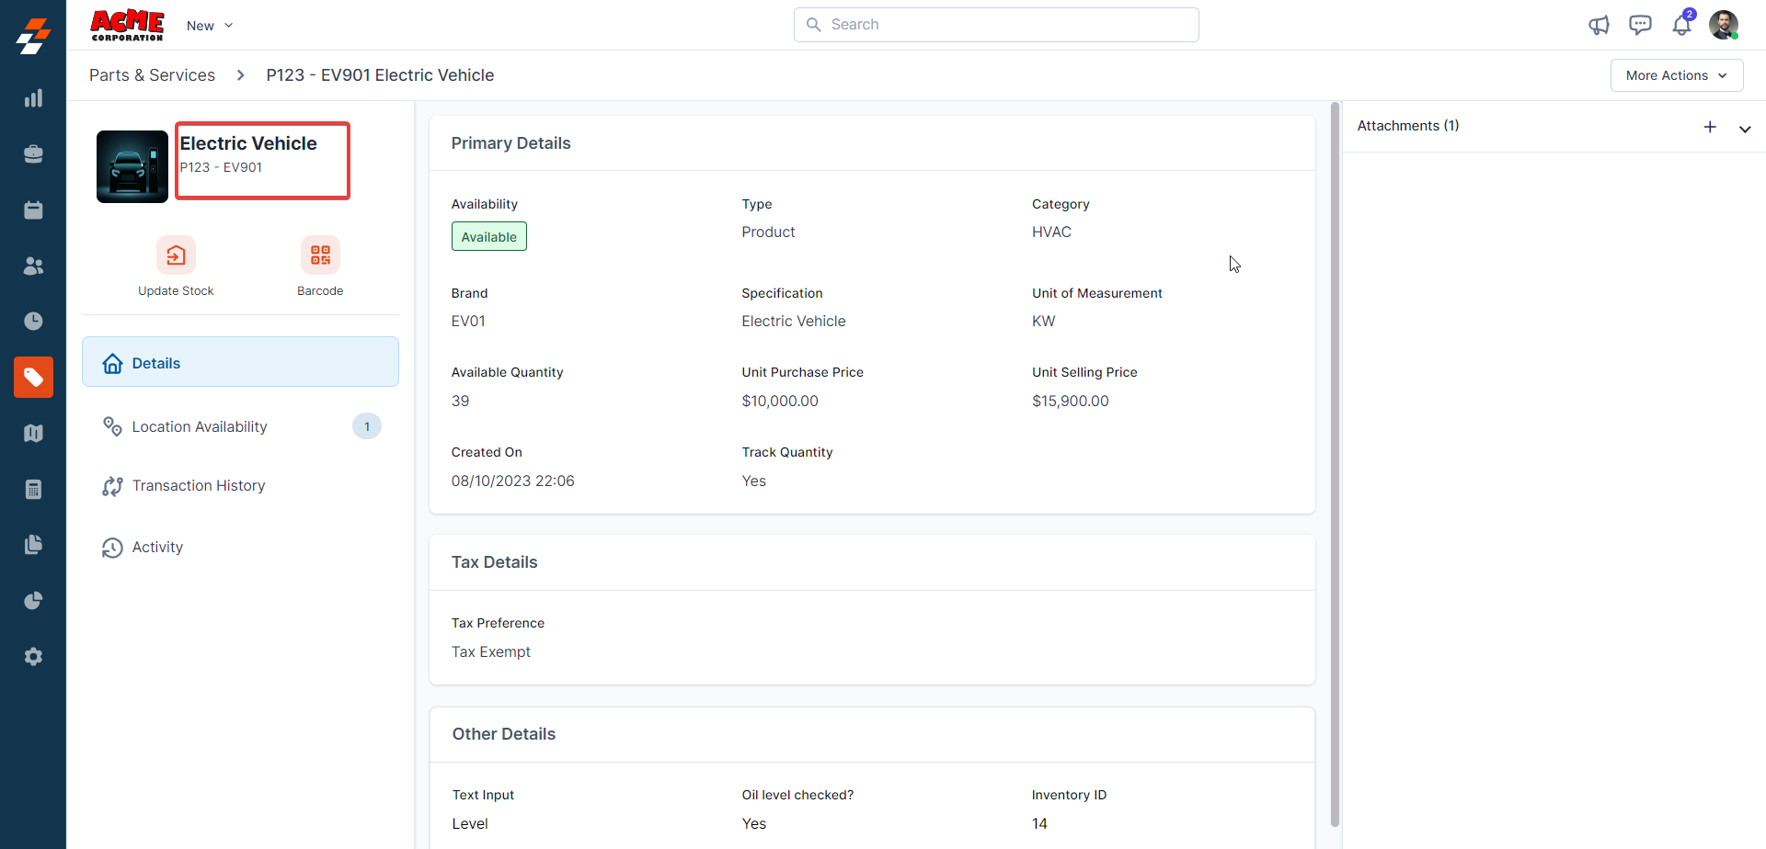Open the Barcode QR icon
This screenshot has width=1766, height=849.
(x=320, y=255)
